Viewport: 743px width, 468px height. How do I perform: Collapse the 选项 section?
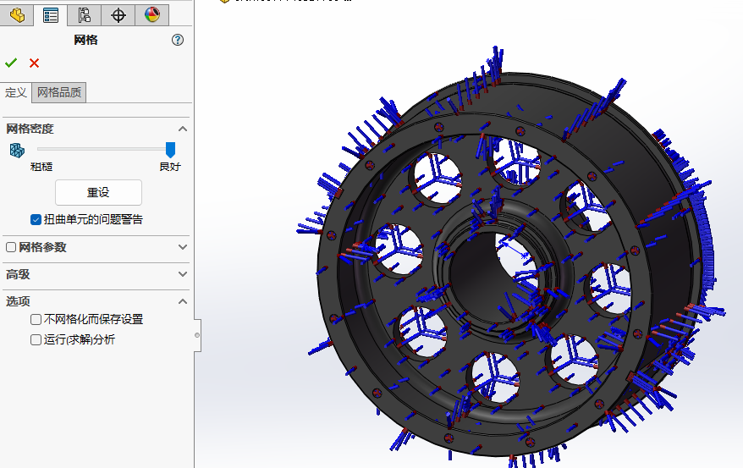[182, 301]
